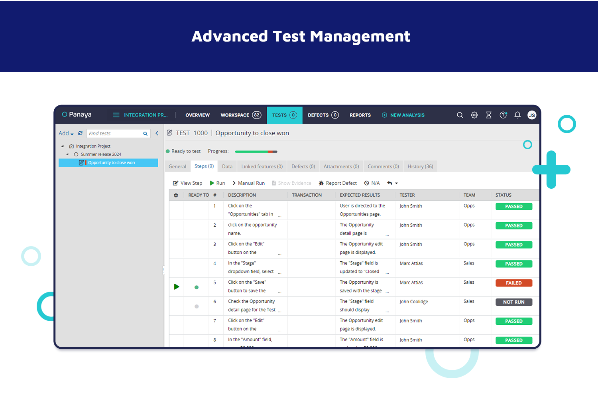Open the notifications bell
Screen dimensions: 598x399
[517, 115]
